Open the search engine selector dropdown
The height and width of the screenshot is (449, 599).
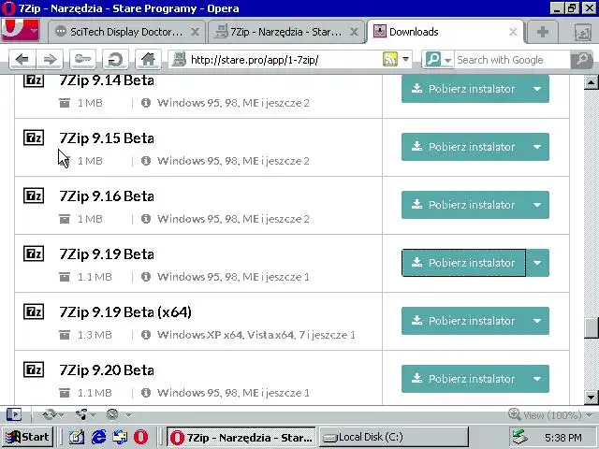coord(438,60)
